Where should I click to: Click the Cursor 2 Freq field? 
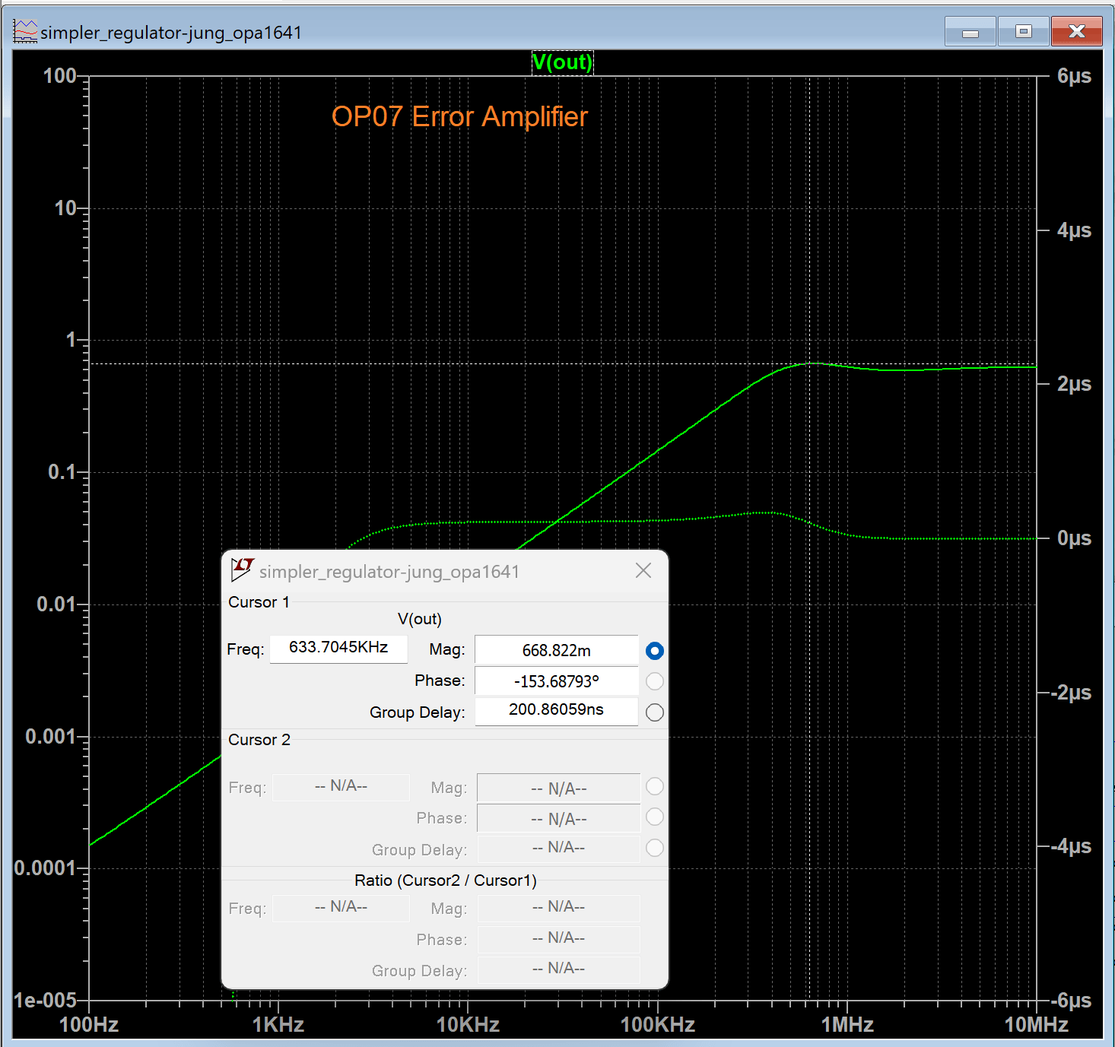[x=341, y=786]
